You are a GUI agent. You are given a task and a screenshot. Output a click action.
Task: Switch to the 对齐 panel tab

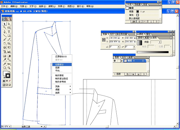112,34
